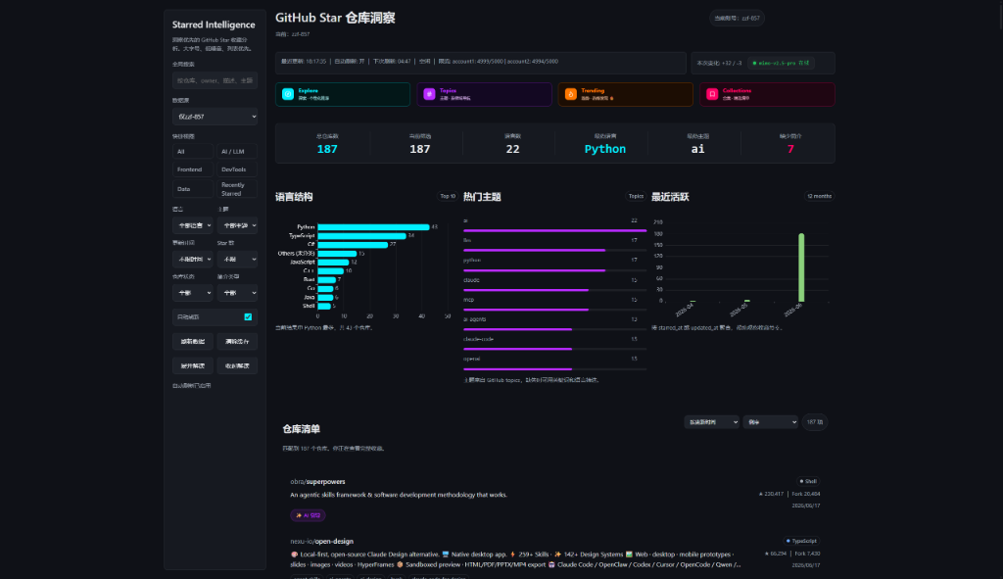1003x579 pixels.
Task: Select the All quick view
Action: [x=193, y=151]
